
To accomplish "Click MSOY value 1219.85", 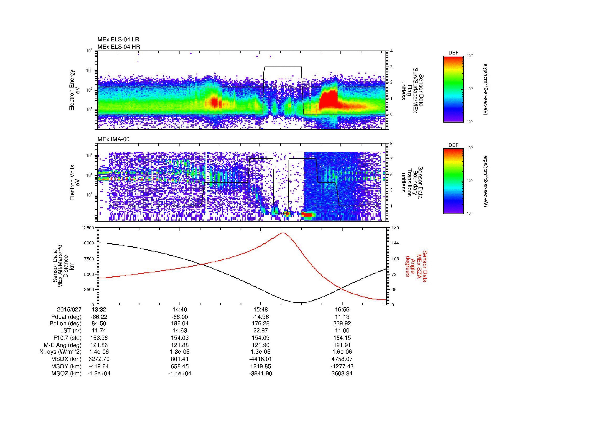I will 261,366.
